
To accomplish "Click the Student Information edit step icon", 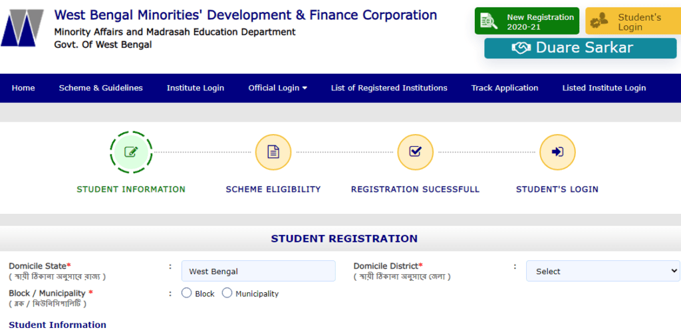I will pos(131,152).
